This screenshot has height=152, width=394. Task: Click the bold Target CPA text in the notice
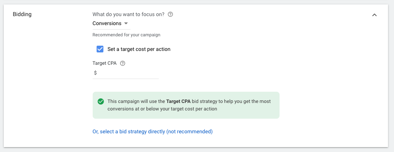tap(178, 101)
